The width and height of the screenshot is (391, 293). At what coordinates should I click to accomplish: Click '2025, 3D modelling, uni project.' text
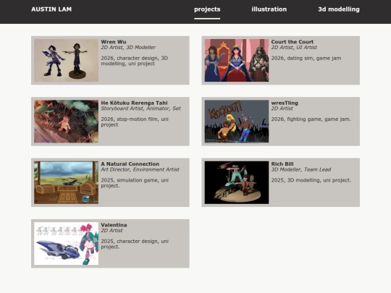[311, 180]
